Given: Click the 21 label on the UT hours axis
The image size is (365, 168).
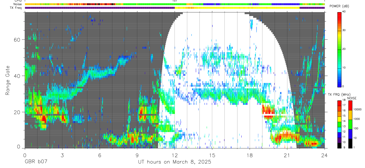Looking at the screenshot, I should click(x=287, y=155).
